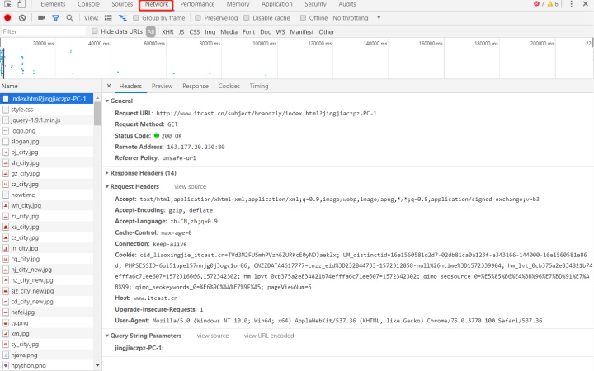Click the image icon beside xa_city.jpg
Image resolution: width=594 pixels, height=371 pixels.
pyautogui.click(x=6, y=227)
